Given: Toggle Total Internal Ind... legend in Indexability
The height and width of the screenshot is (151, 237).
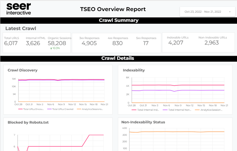Looking at the screenshot, I should [x=145, y=110].
